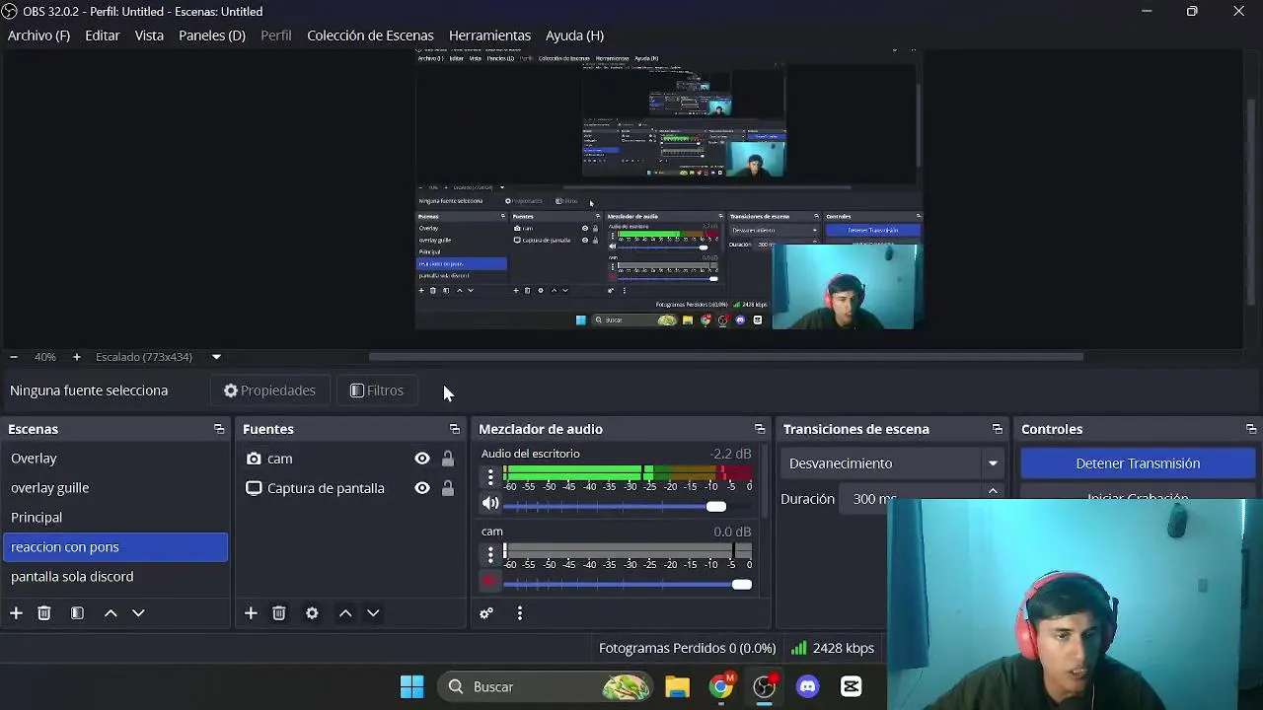Image resolution: width=1263 pixels, height=710 pixels.
Task: Open File Explorer from the taskbar
Action: (x=677, y=686)
